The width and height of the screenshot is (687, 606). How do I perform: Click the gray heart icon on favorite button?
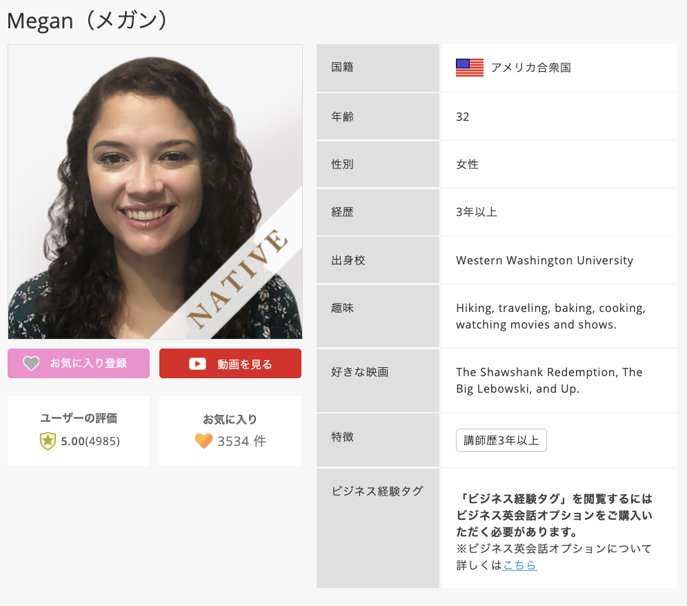31,363
